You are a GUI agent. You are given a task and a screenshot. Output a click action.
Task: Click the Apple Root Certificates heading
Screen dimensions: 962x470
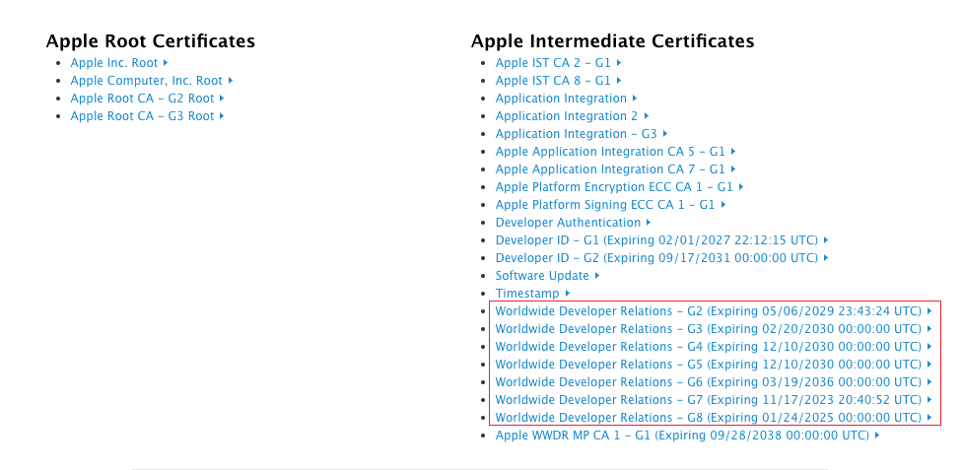(x=150, y=41)
